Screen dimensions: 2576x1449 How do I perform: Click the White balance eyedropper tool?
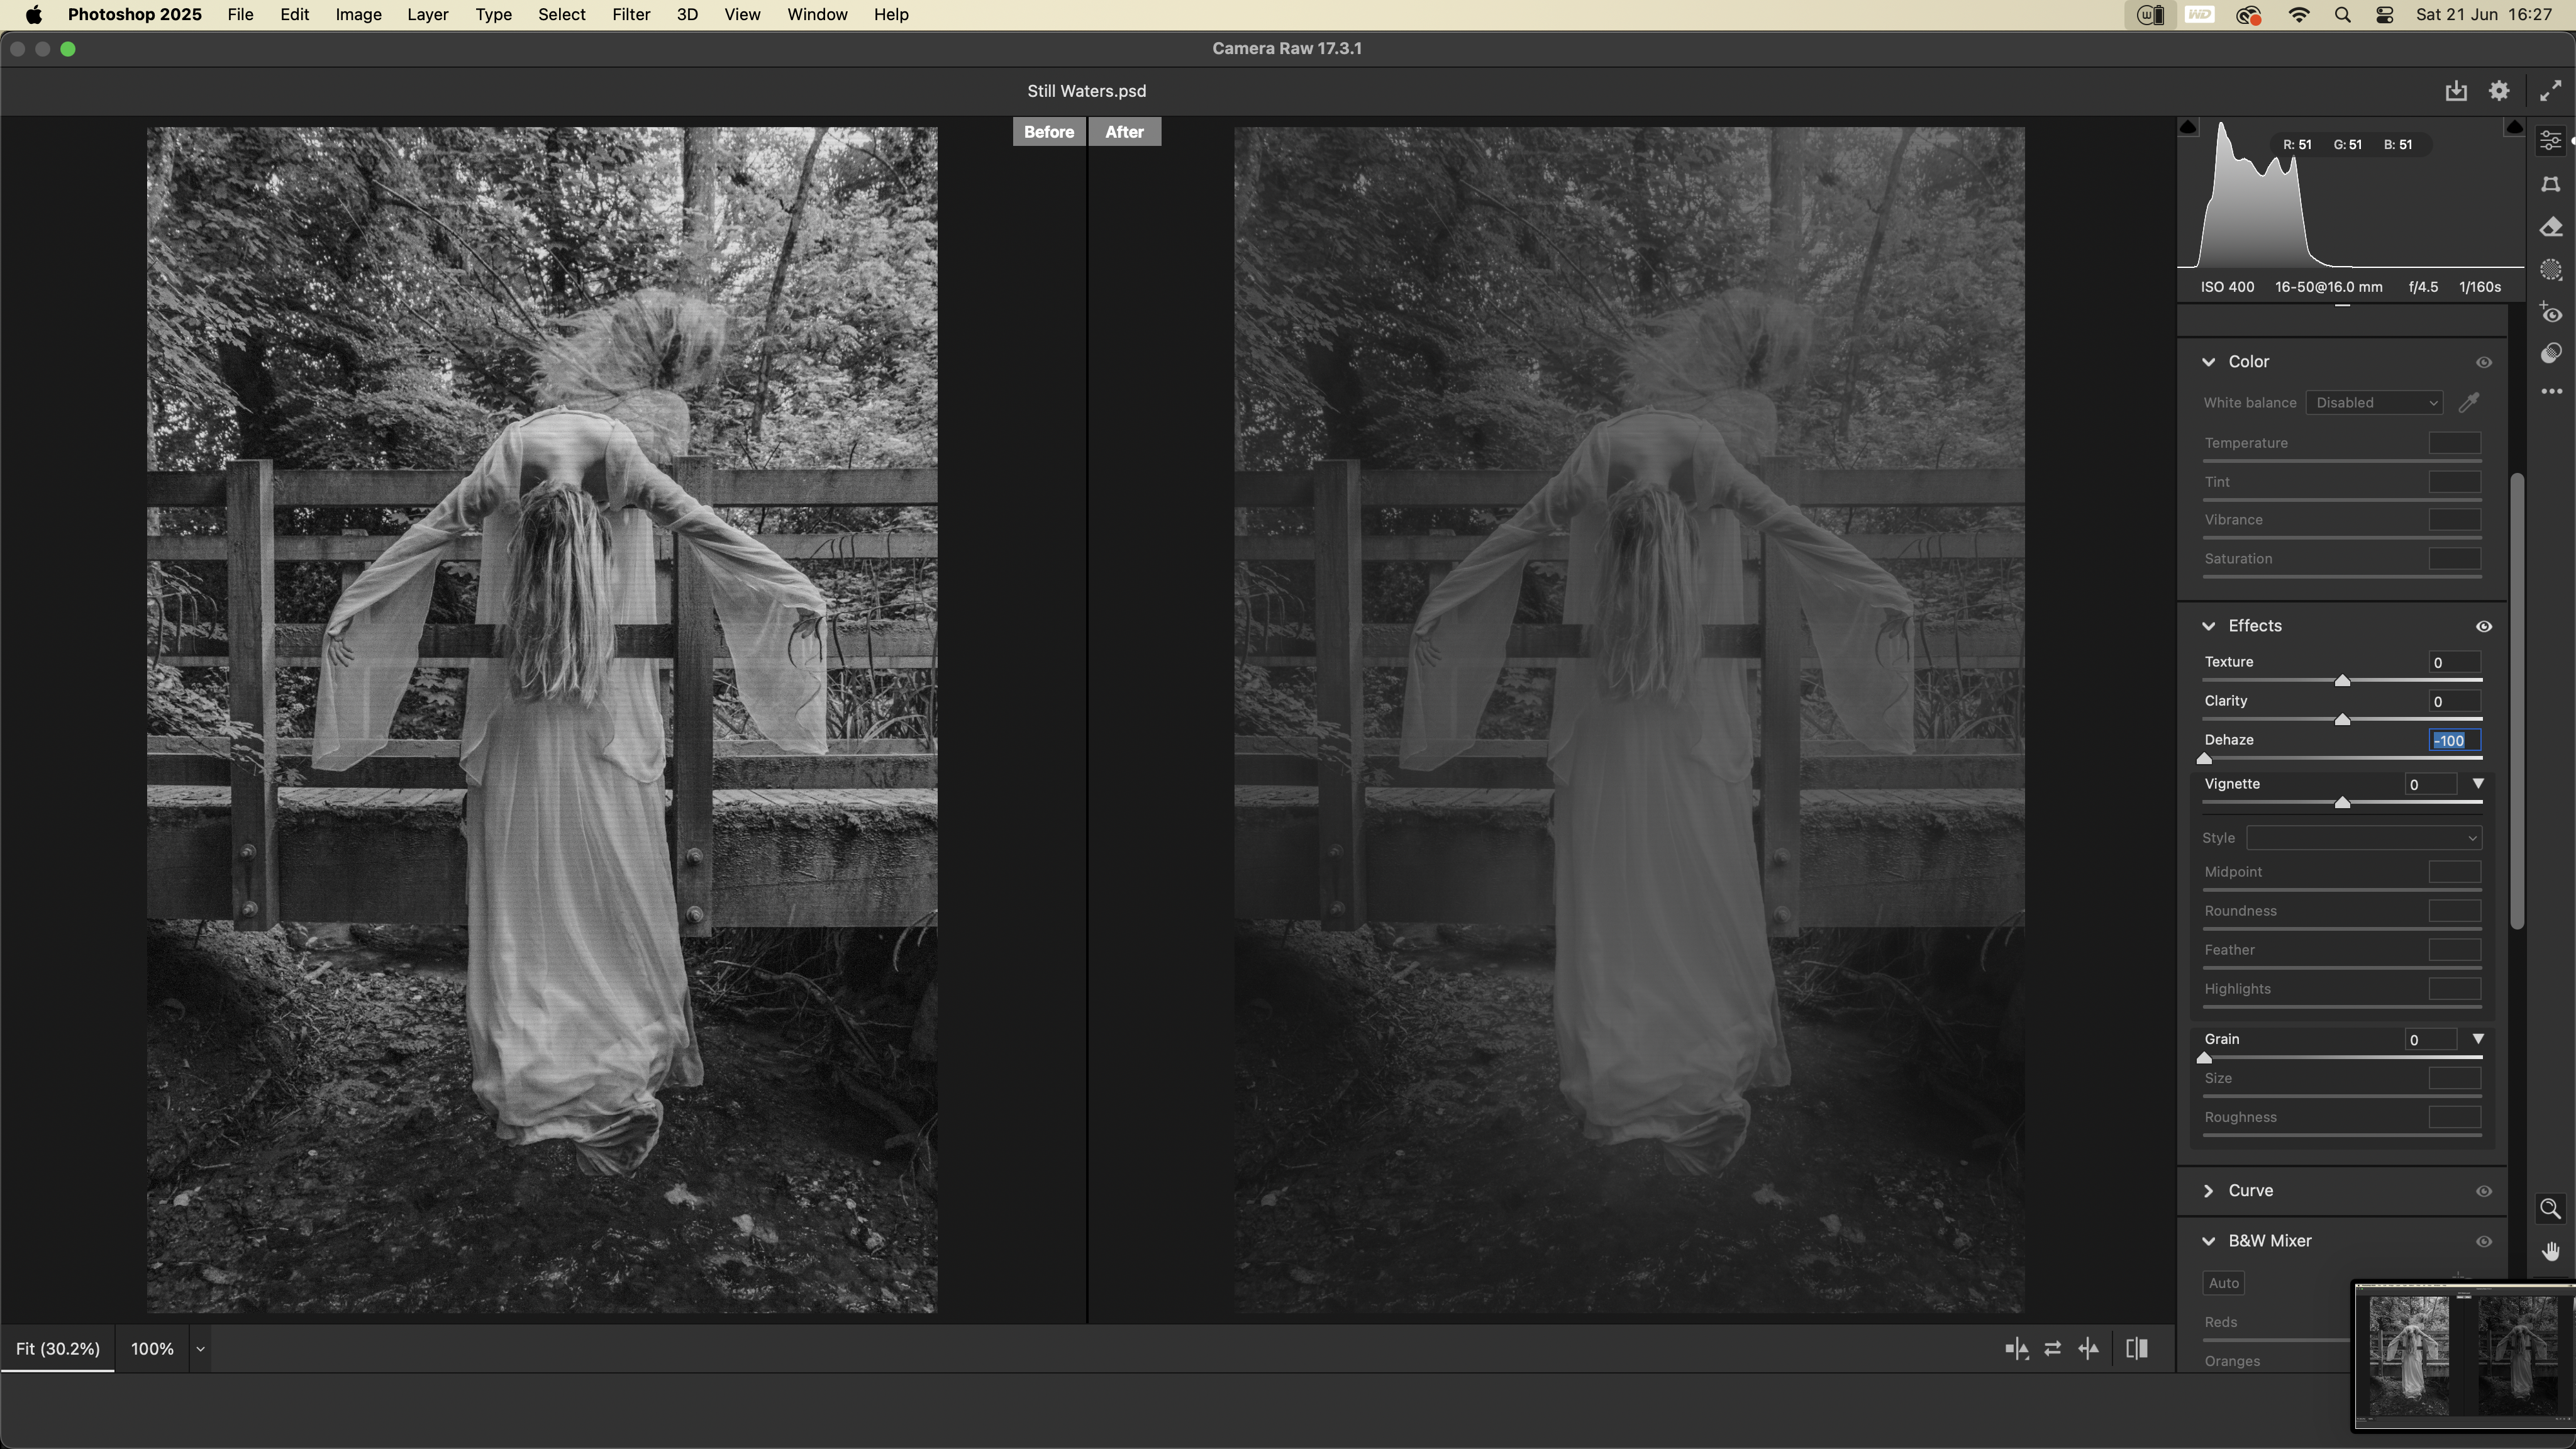[x=2469, y=403]
